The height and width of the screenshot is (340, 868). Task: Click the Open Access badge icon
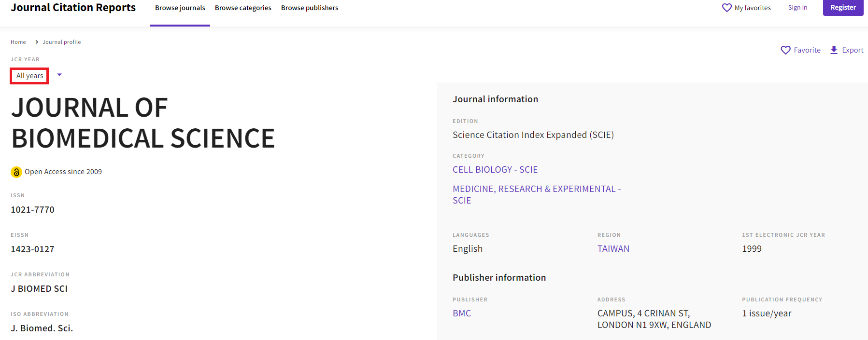coord(16,172)
